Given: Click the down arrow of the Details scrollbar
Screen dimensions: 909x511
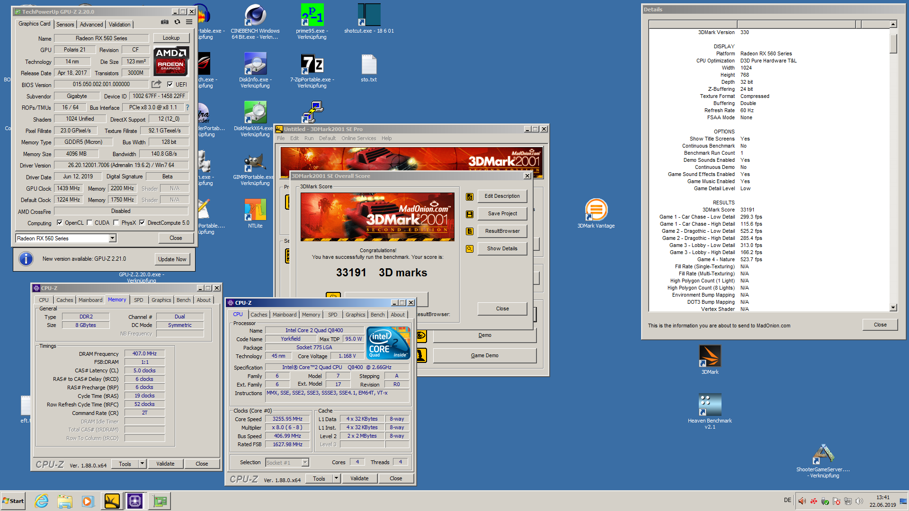Looking at the screenshot, I should 893,308.
